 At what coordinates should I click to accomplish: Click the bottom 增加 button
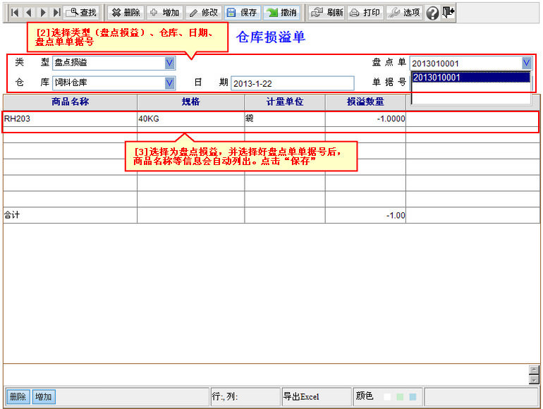(x=44, y=397)
